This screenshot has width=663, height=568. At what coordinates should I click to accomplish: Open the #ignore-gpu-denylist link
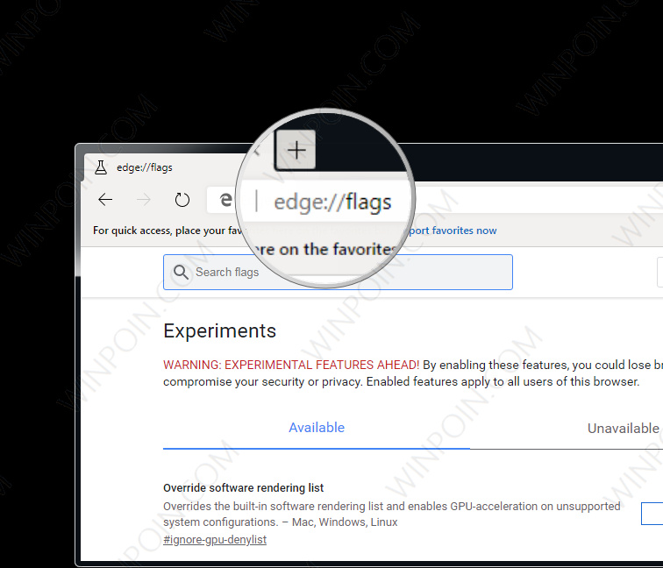[215, 540]
